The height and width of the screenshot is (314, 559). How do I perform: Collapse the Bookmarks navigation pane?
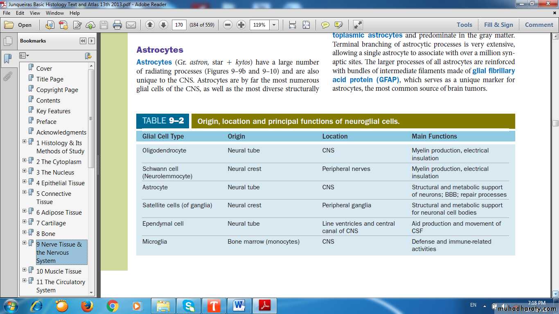[x=83, y=41]
